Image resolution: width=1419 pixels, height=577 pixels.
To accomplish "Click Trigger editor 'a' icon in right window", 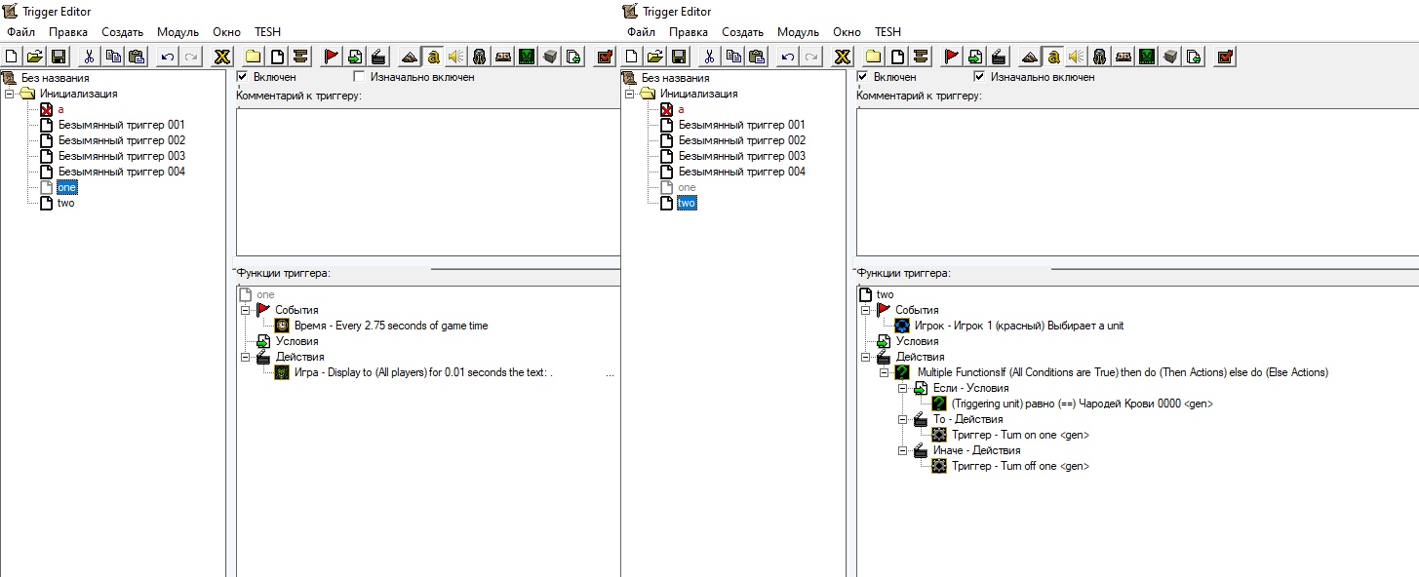I will point(1053,57).
